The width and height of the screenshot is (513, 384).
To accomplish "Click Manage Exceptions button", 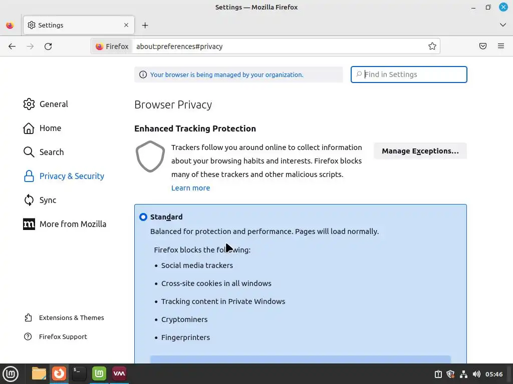I will 420,151.
